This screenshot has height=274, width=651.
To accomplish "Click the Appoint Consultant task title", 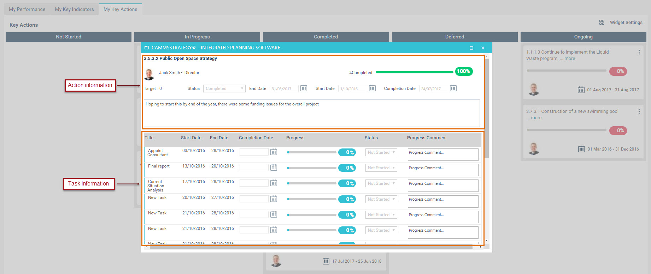I will (158, 153).
